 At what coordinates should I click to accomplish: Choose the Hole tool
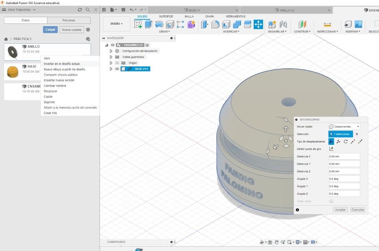pos(170,24)
